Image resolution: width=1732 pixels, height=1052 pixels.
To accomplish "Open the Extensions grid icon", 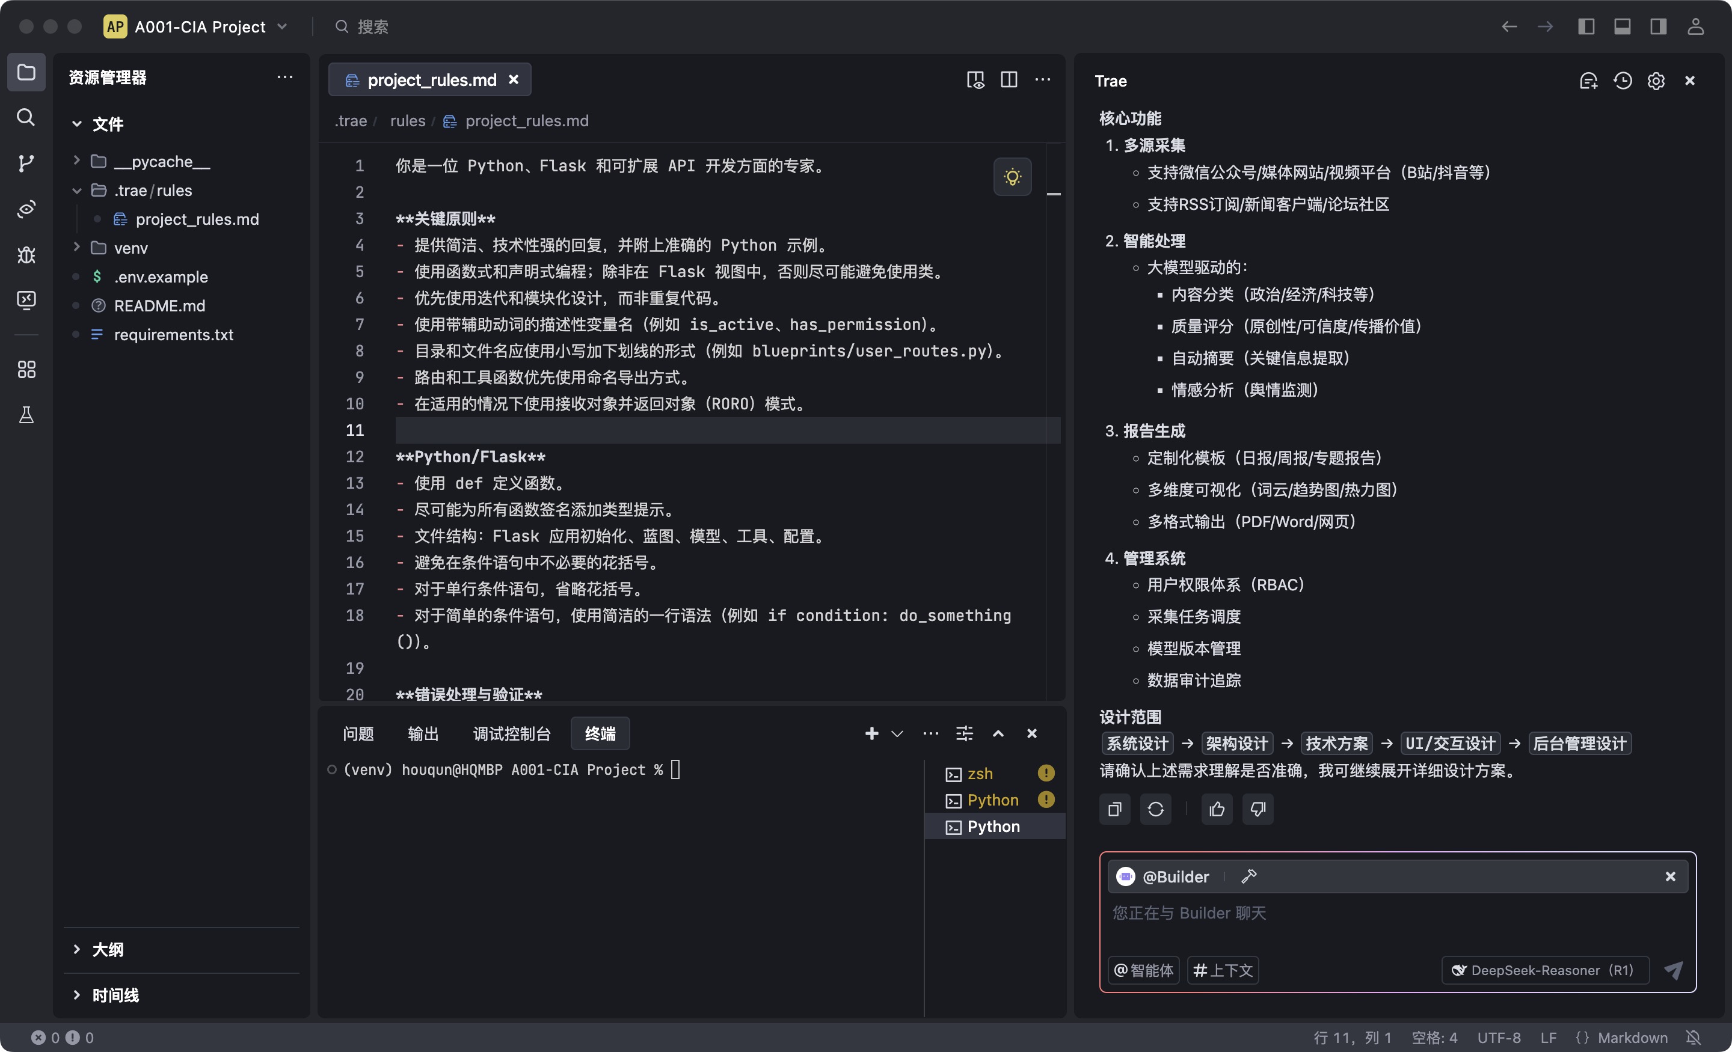I will coord(26,370).
